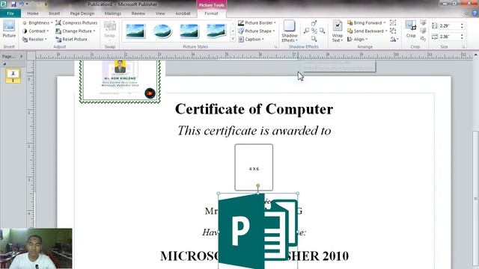Viewport: 479px width, 269px height.
Task: Open the Picture Styles group dialog launcher
Action: pyautogui.click(x=275, y=47)
